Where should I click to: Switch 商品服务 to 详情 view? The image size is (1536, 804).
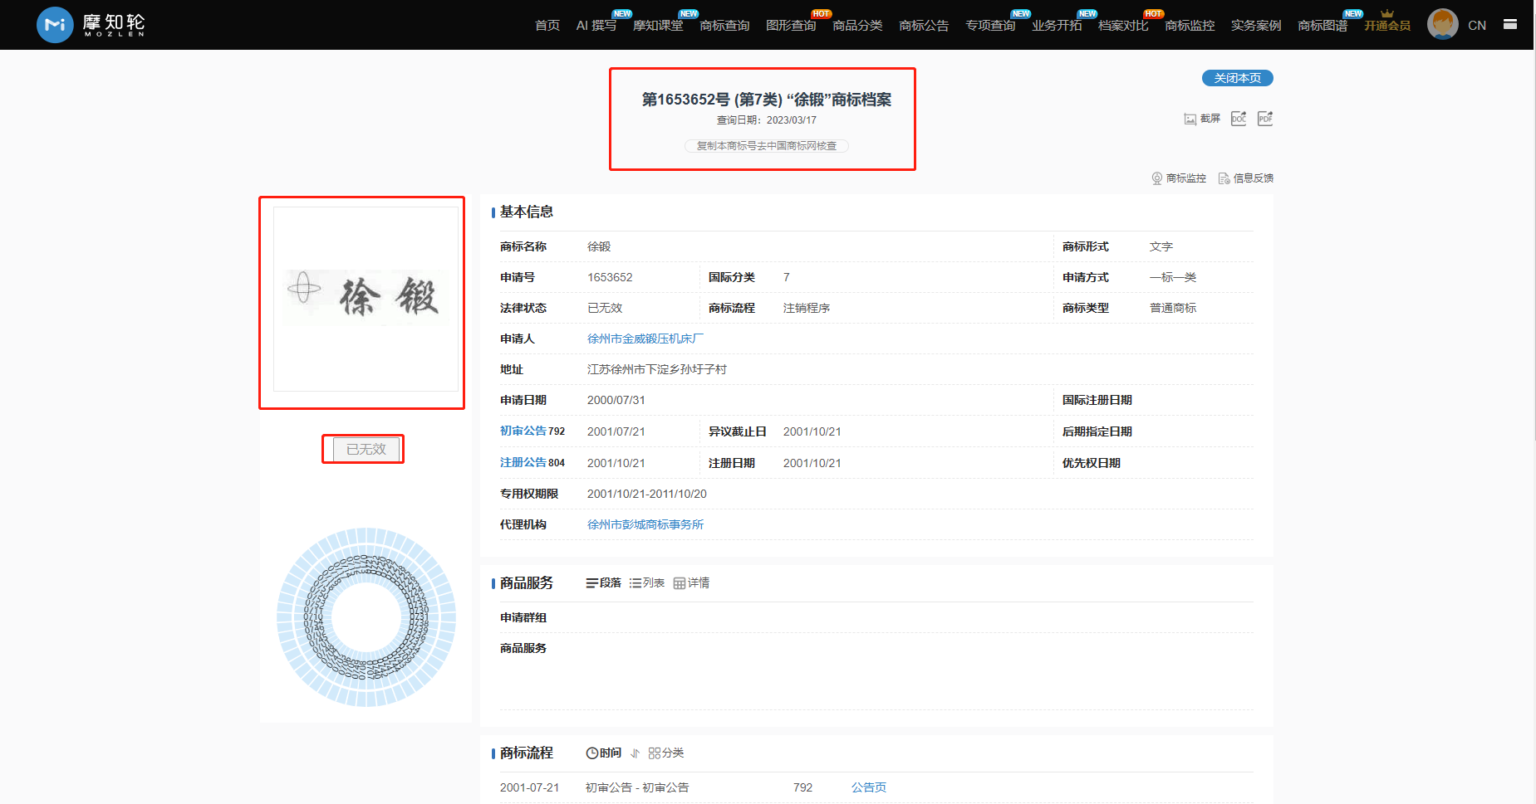[691, 583]
